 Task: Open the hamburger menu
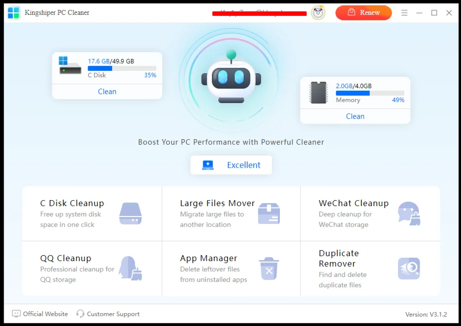point(404,12)
